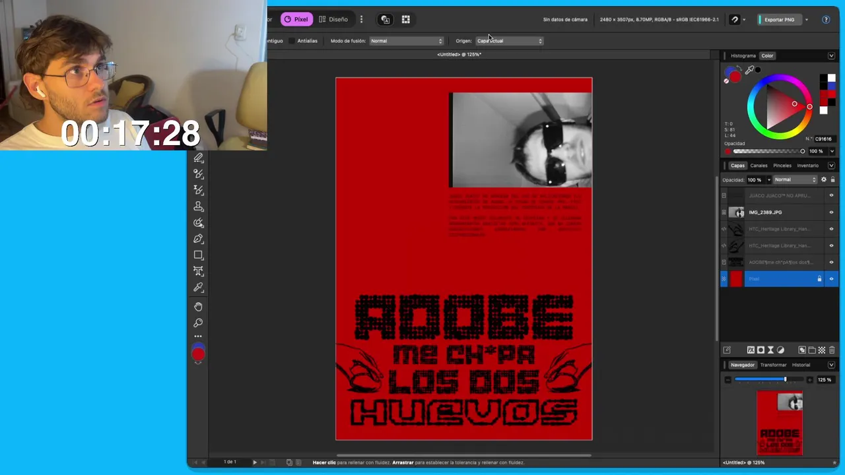Select the artistic Text tool
The width and height of the screenshot is (845, 475).
pyautogui.click(x=198, y=271)
